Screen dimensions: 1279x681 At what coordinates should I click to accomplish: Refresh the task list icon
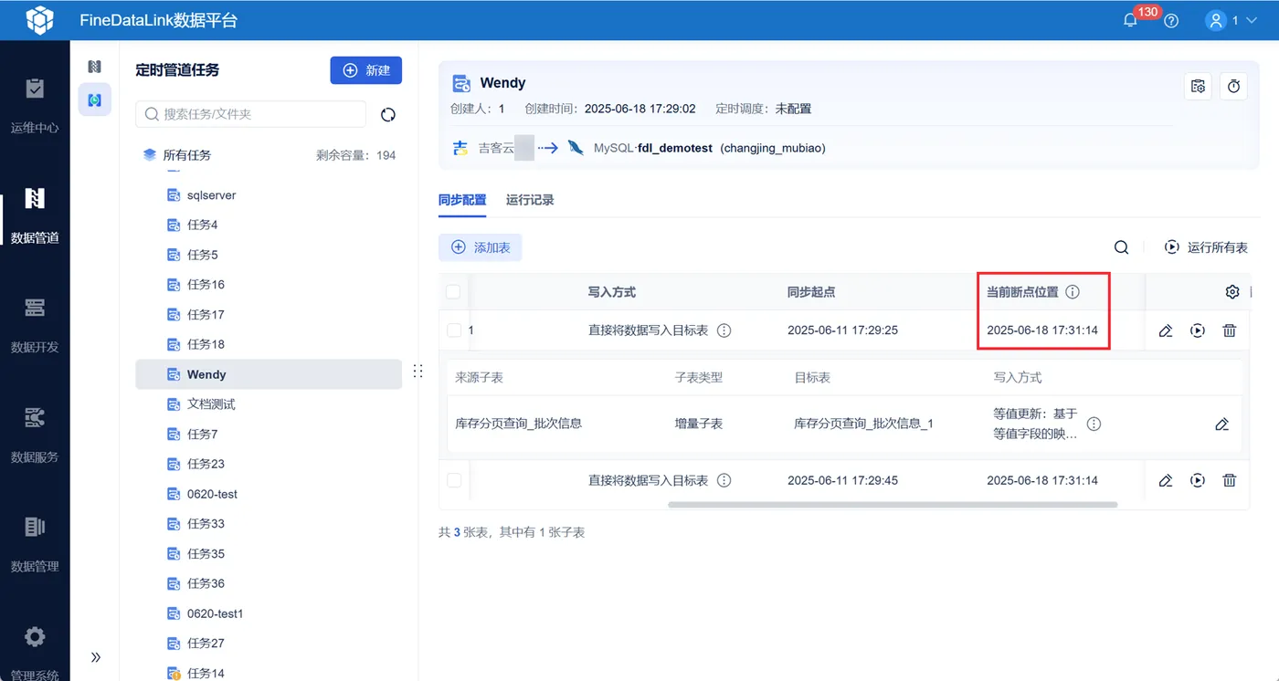(388, 114)
